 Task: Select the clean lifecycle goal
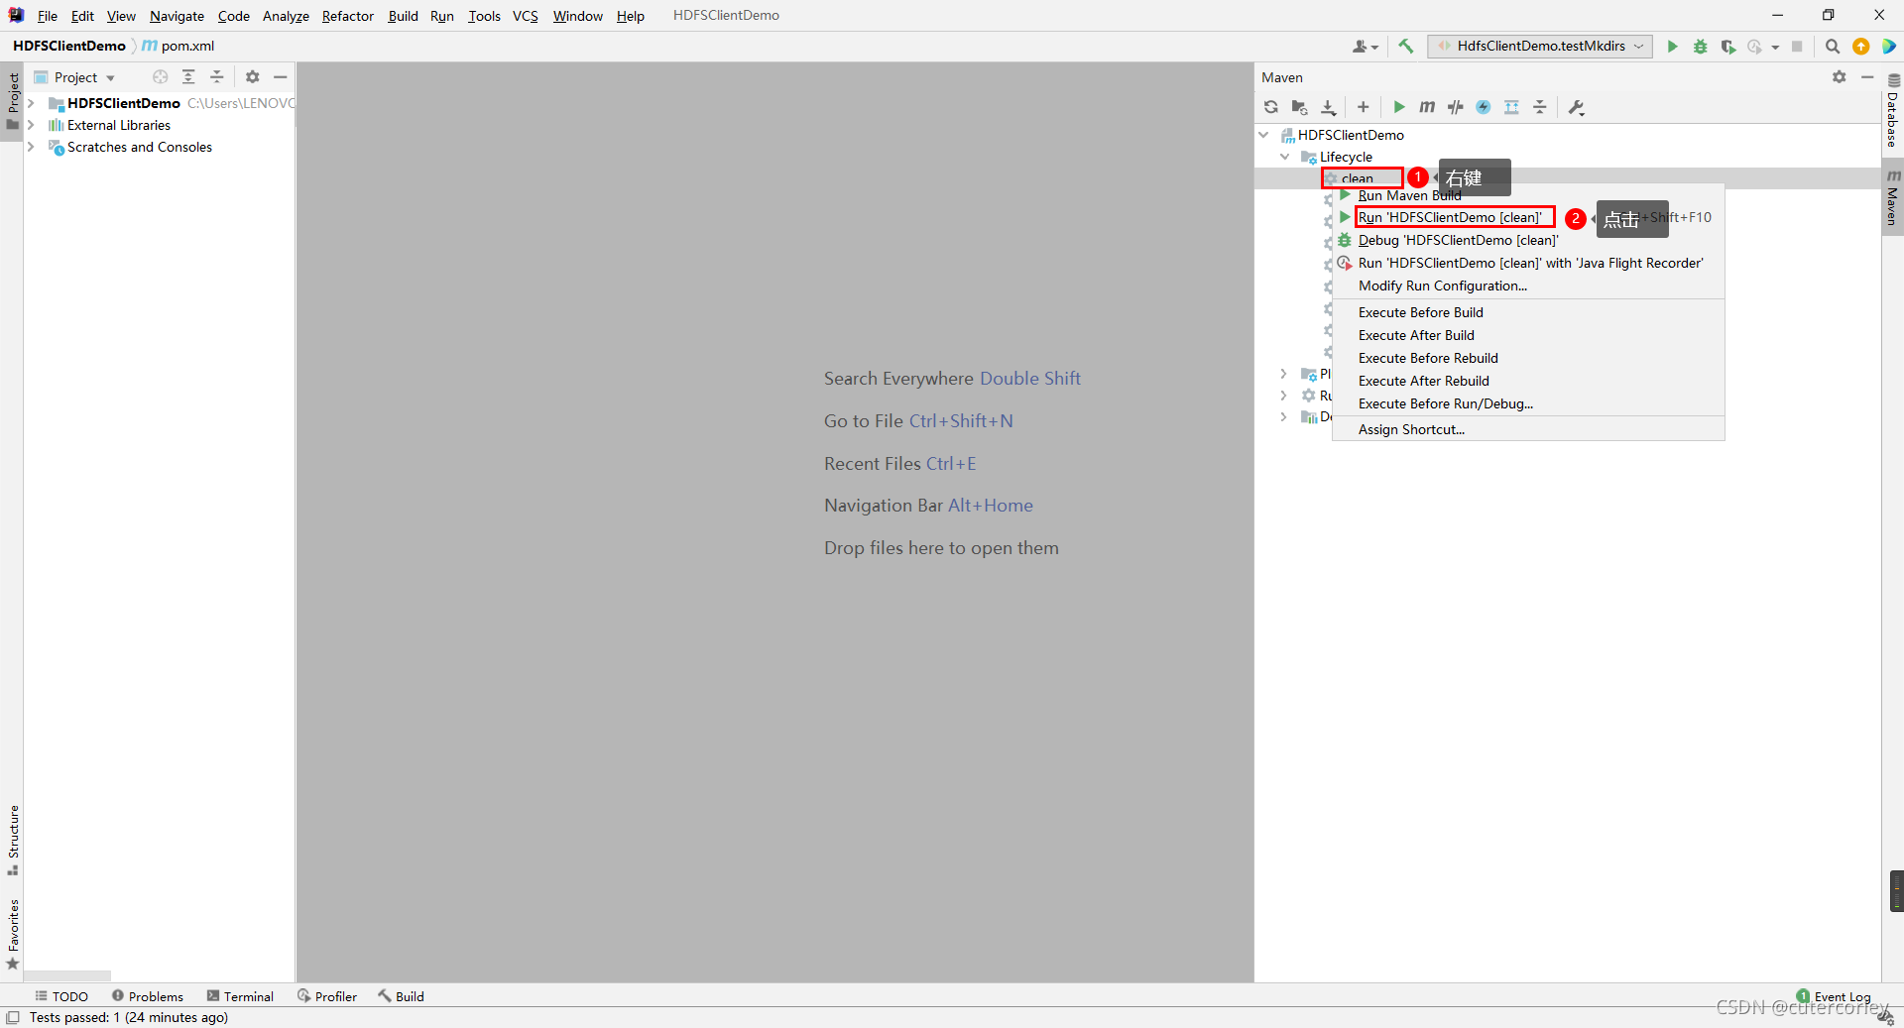1358,178
